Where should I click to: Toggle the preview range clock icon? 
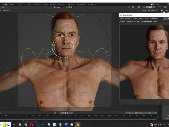(136, 113)
